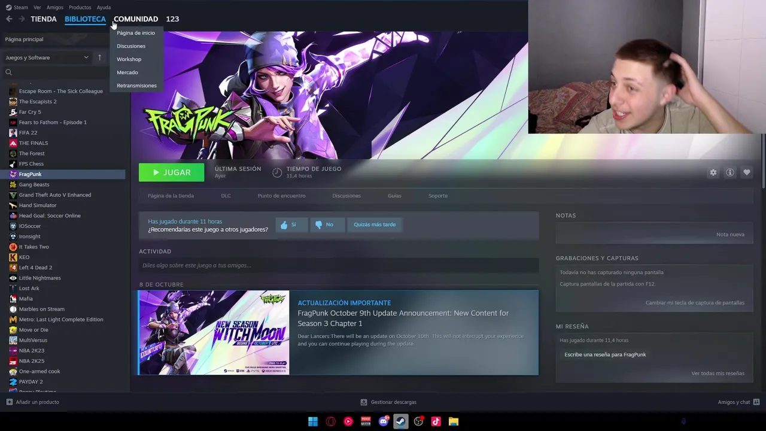Viewport: 766px width, 431px height.
Task: Select Grand Theft Auto V Enhanced
Action: tap(55, 195)
